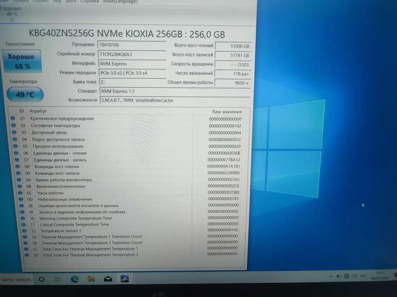
Task: Click the taskbar search box
Action: [16, 279]
